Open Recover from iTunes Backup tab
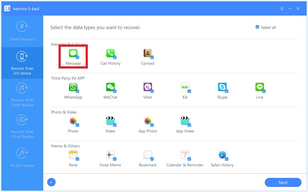The image size is (308, 192). coord(22,95)
